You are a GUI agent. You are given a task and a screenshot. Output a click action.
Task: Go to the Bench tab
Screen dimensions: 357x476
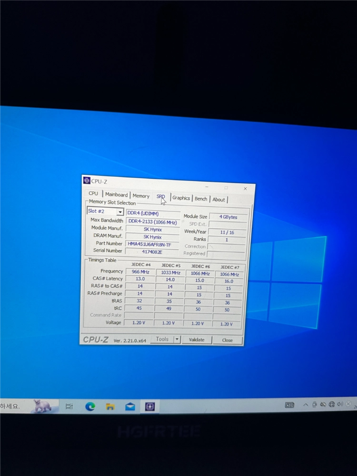point(201,199)
